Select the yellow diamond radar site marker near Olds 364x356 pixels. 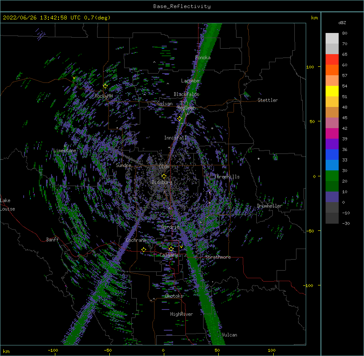[x=164, y=176]
